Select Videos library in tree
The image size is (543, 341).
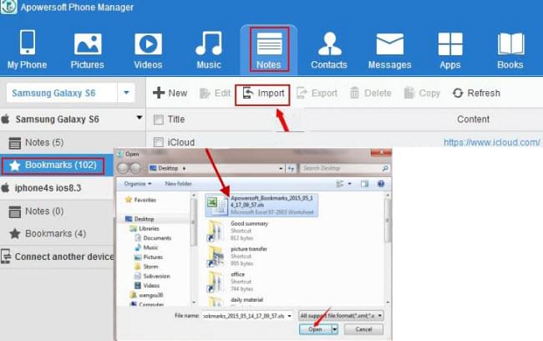(x=147, y=286)
